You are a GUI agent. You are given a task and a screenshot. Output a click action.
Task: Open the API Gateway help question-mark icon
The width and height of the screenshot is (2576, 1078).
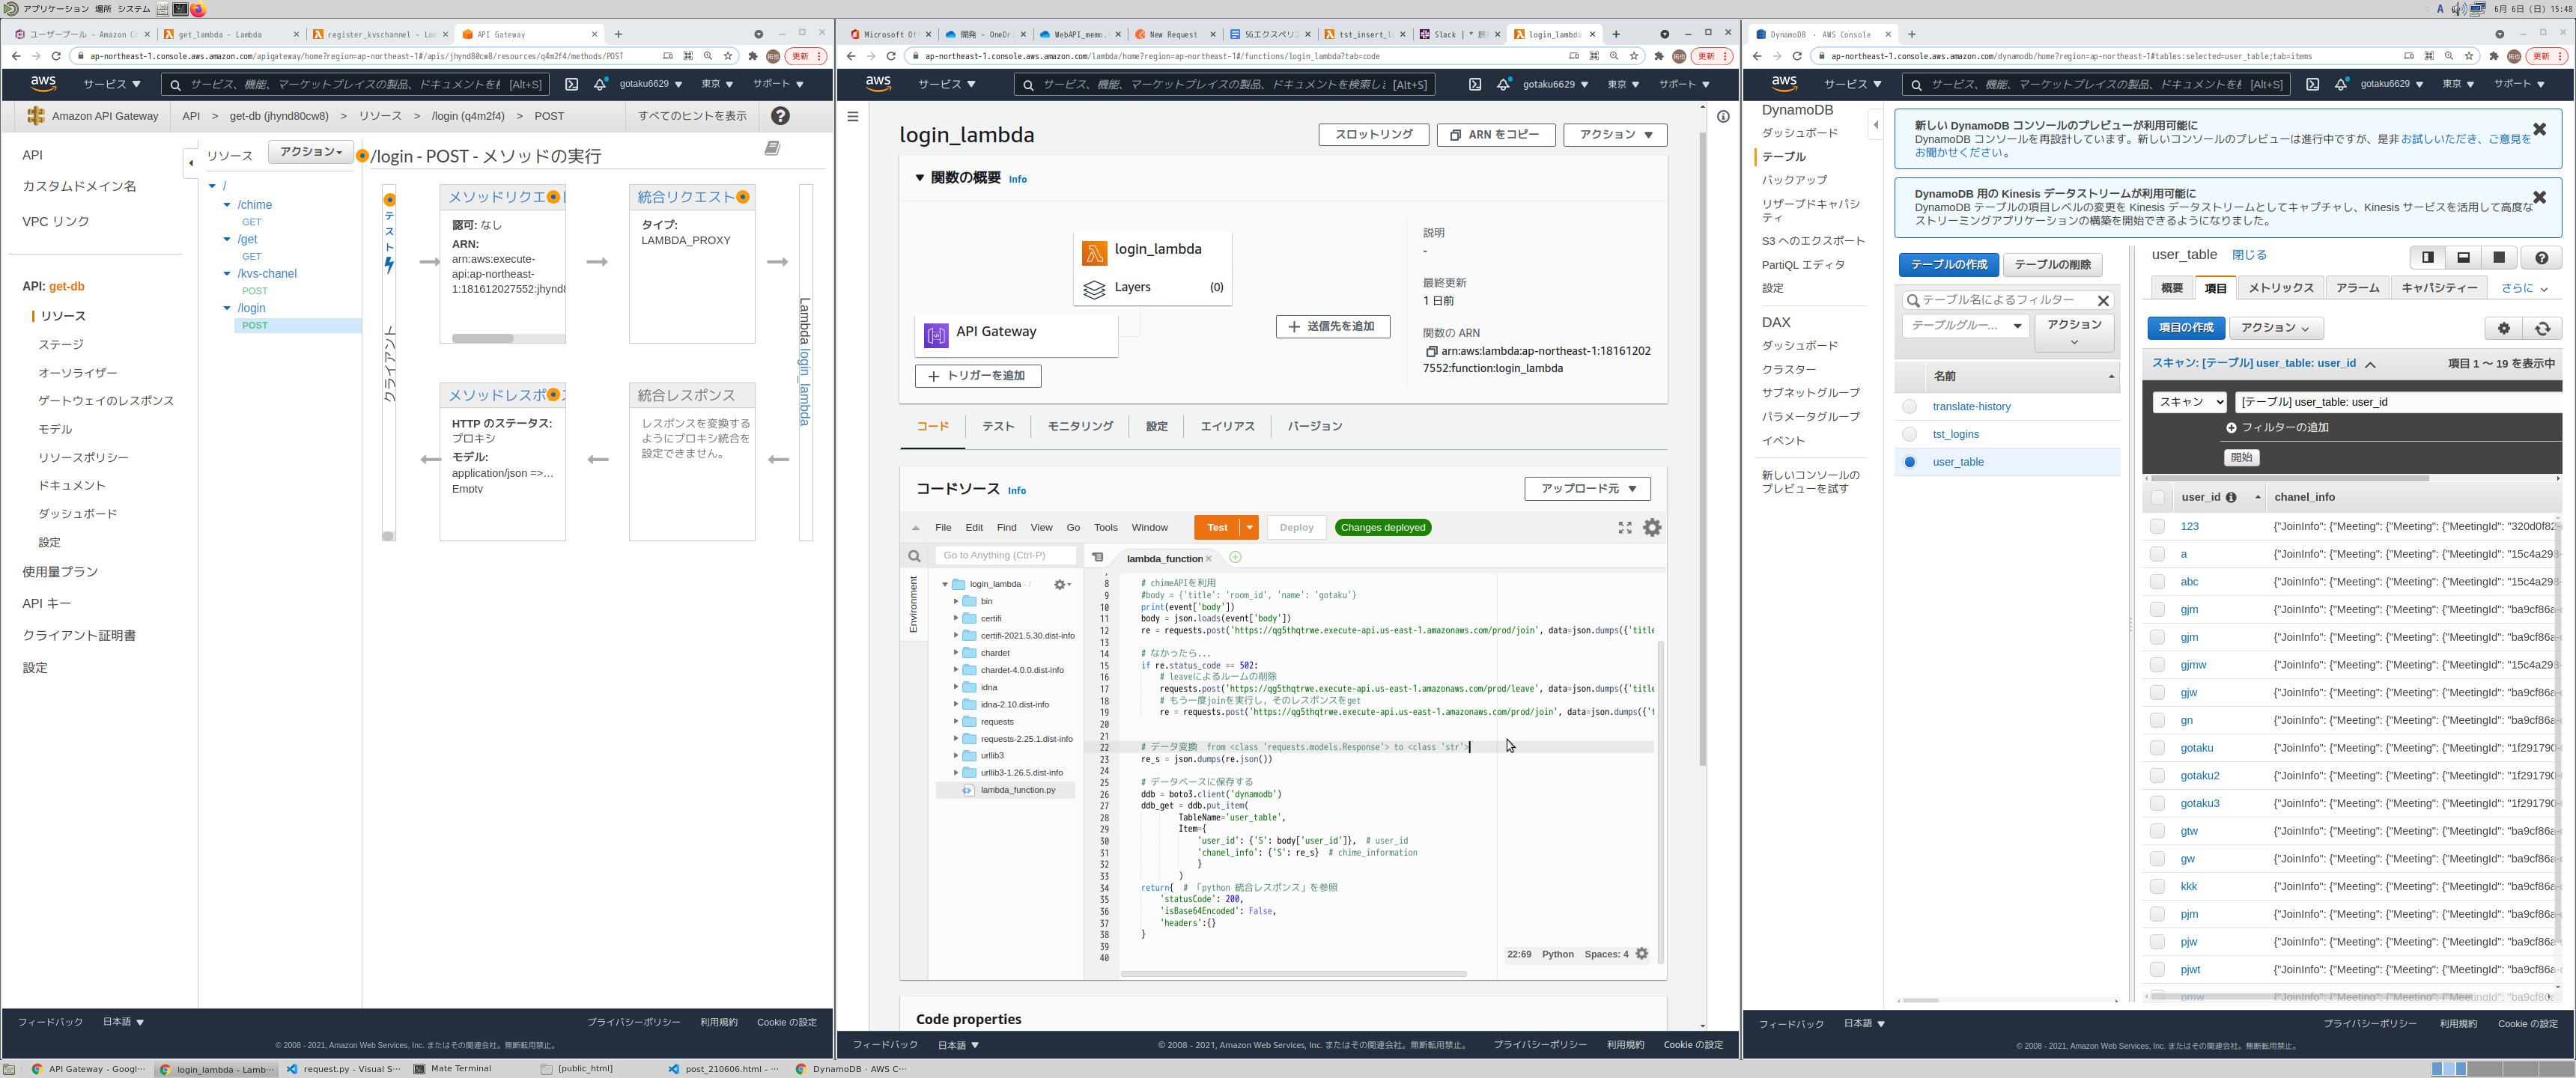pos(780,116)
